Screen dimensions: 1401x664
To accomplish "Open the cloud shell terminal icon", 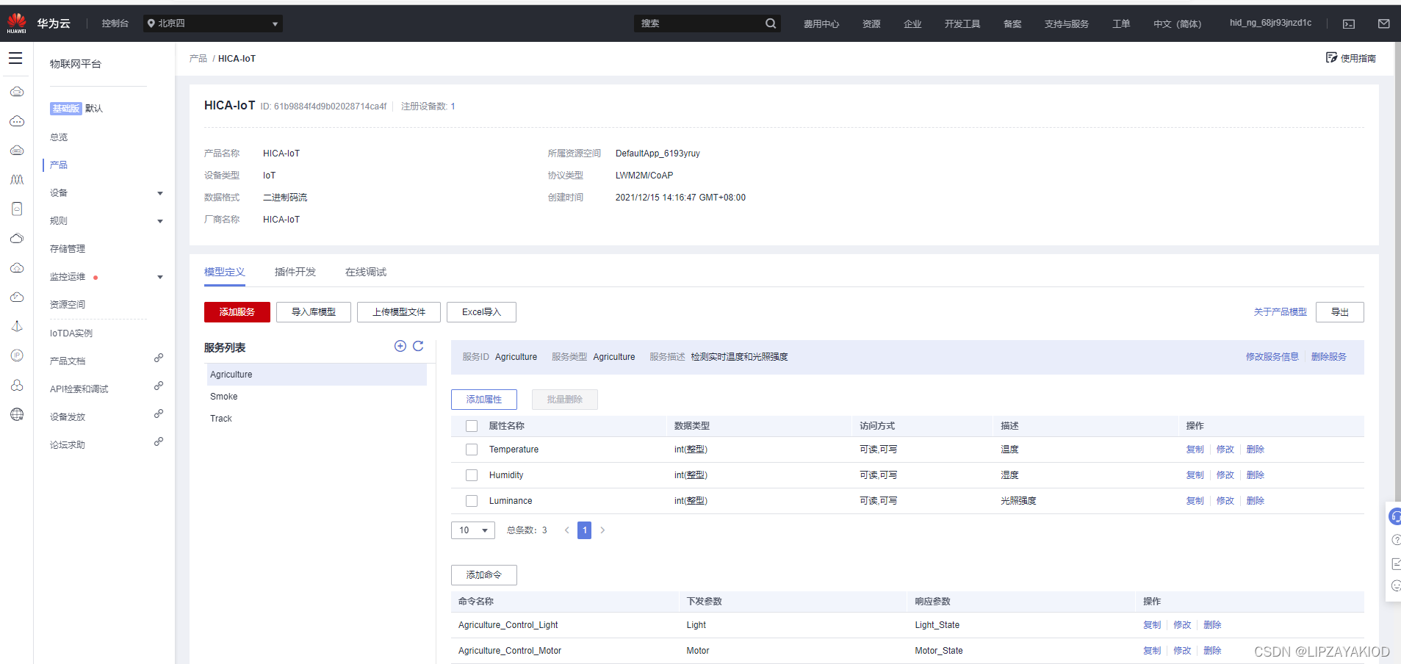I will [x=1349, y=24].
